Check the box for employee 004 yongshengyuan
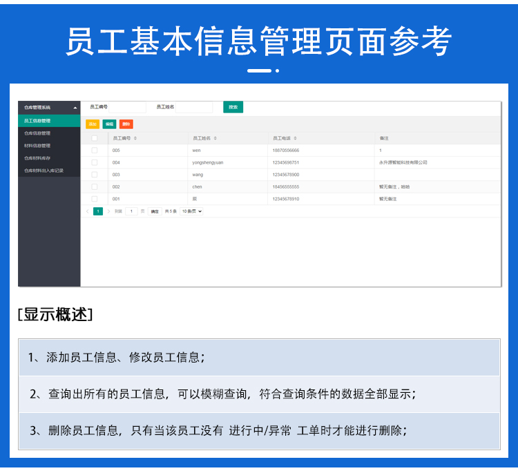Viewport: 518px width, 473px height. click(x=95, y=162)
